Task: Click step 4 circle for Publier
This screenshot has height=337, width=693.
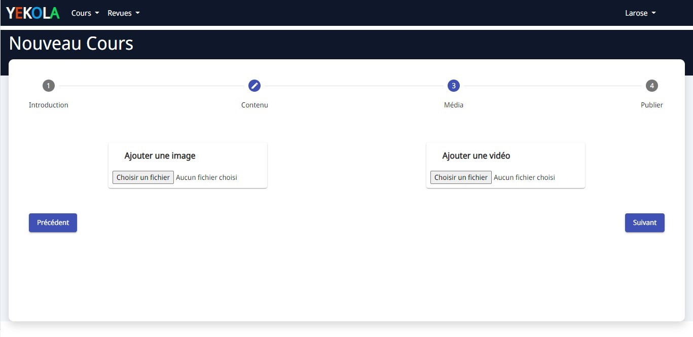Action: (652, 86)
